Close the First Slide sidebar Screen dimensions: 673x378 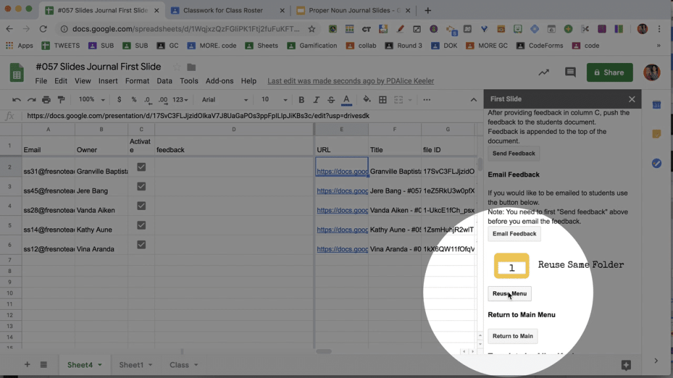(x=632, y=99)
